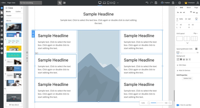Go back to Sites
Viewport: 200px width, 108px height.
tap(3, 3)
